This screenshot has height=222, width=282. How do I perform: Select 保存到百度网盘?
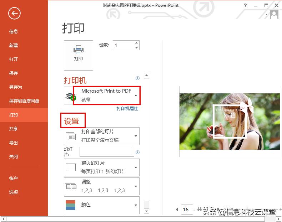coord(24,101)
